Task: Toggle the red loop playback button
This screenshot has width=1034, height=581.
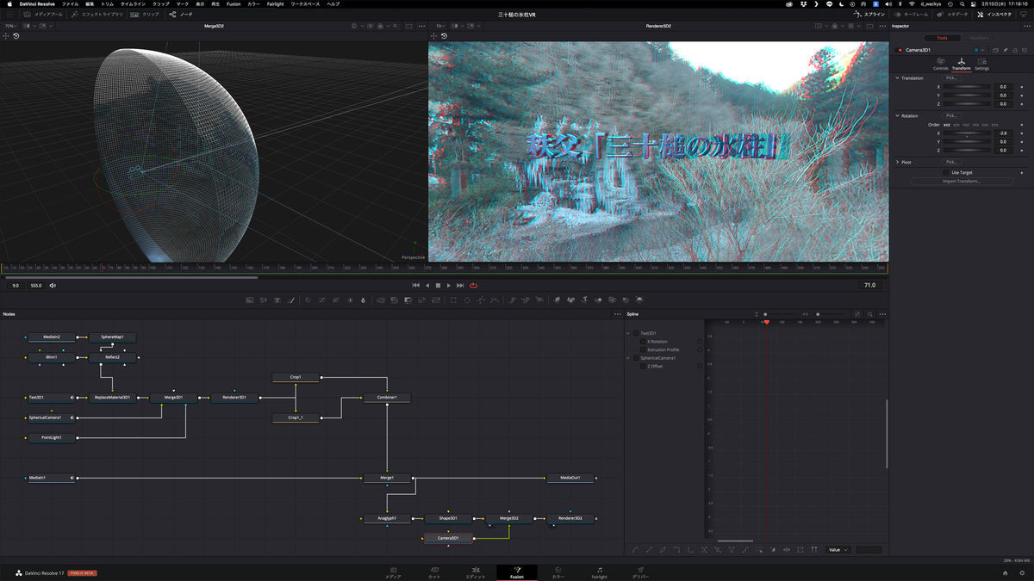Action: (x=473, y=285)
